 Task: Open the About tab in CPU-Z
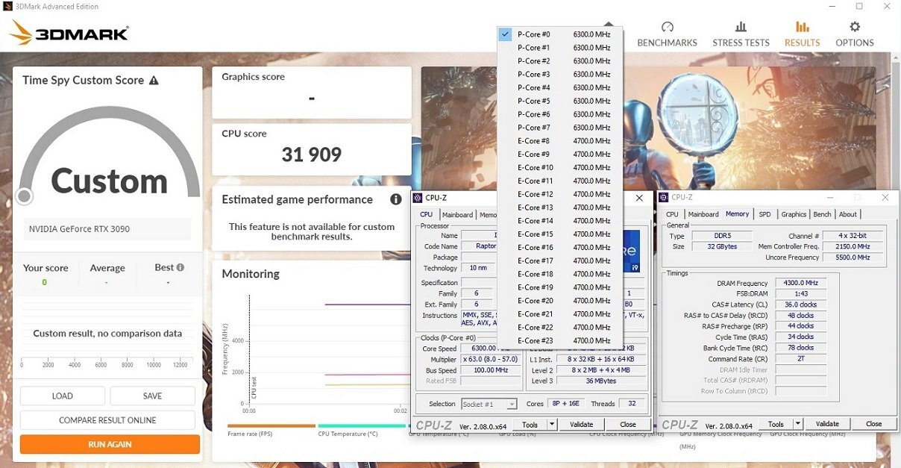(848, 214)
